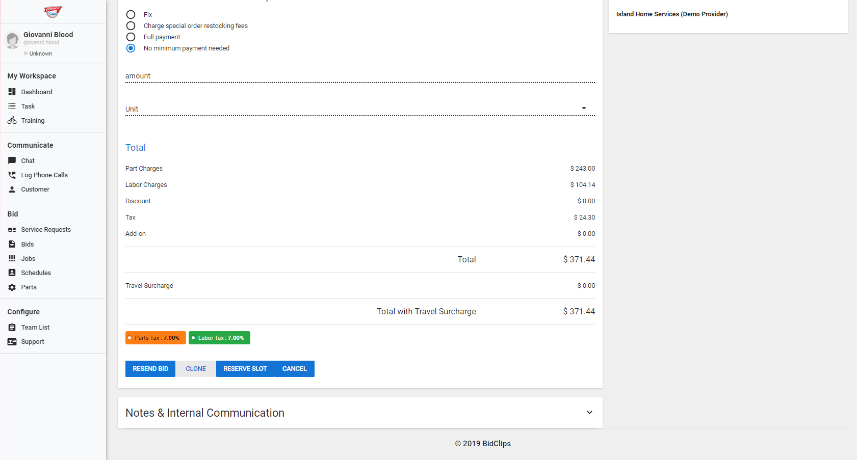Select the Full payment radio button
The image size is (857, 460).
[x=131, y=37]
